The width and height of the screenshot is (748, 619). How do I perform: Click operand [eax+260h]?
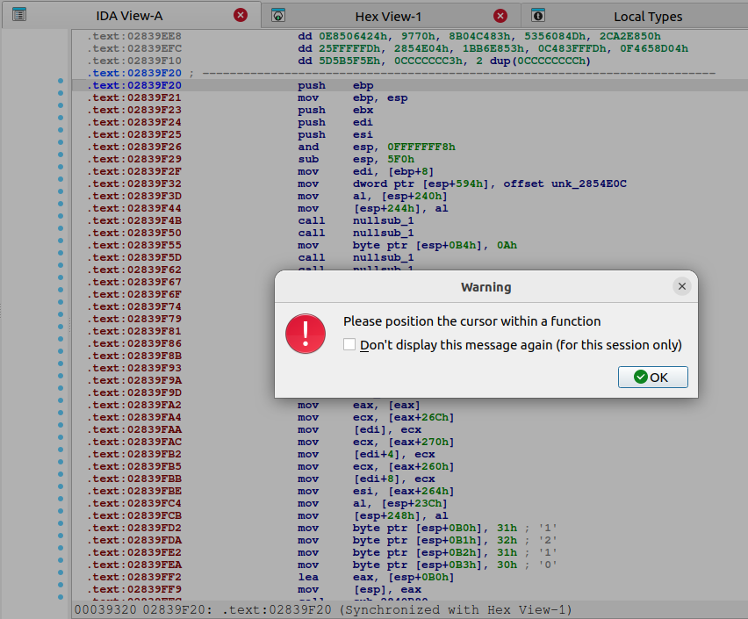tap(421, 467)
